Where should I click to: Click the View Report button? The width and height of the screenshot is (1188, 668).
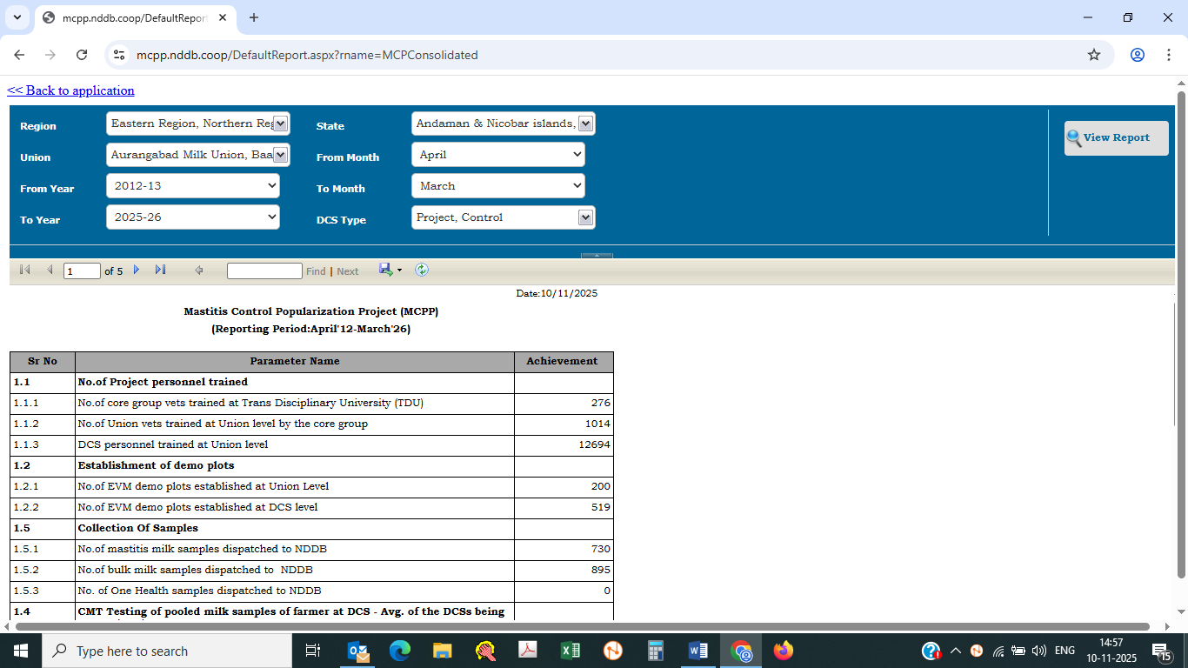coord(1116,137)
